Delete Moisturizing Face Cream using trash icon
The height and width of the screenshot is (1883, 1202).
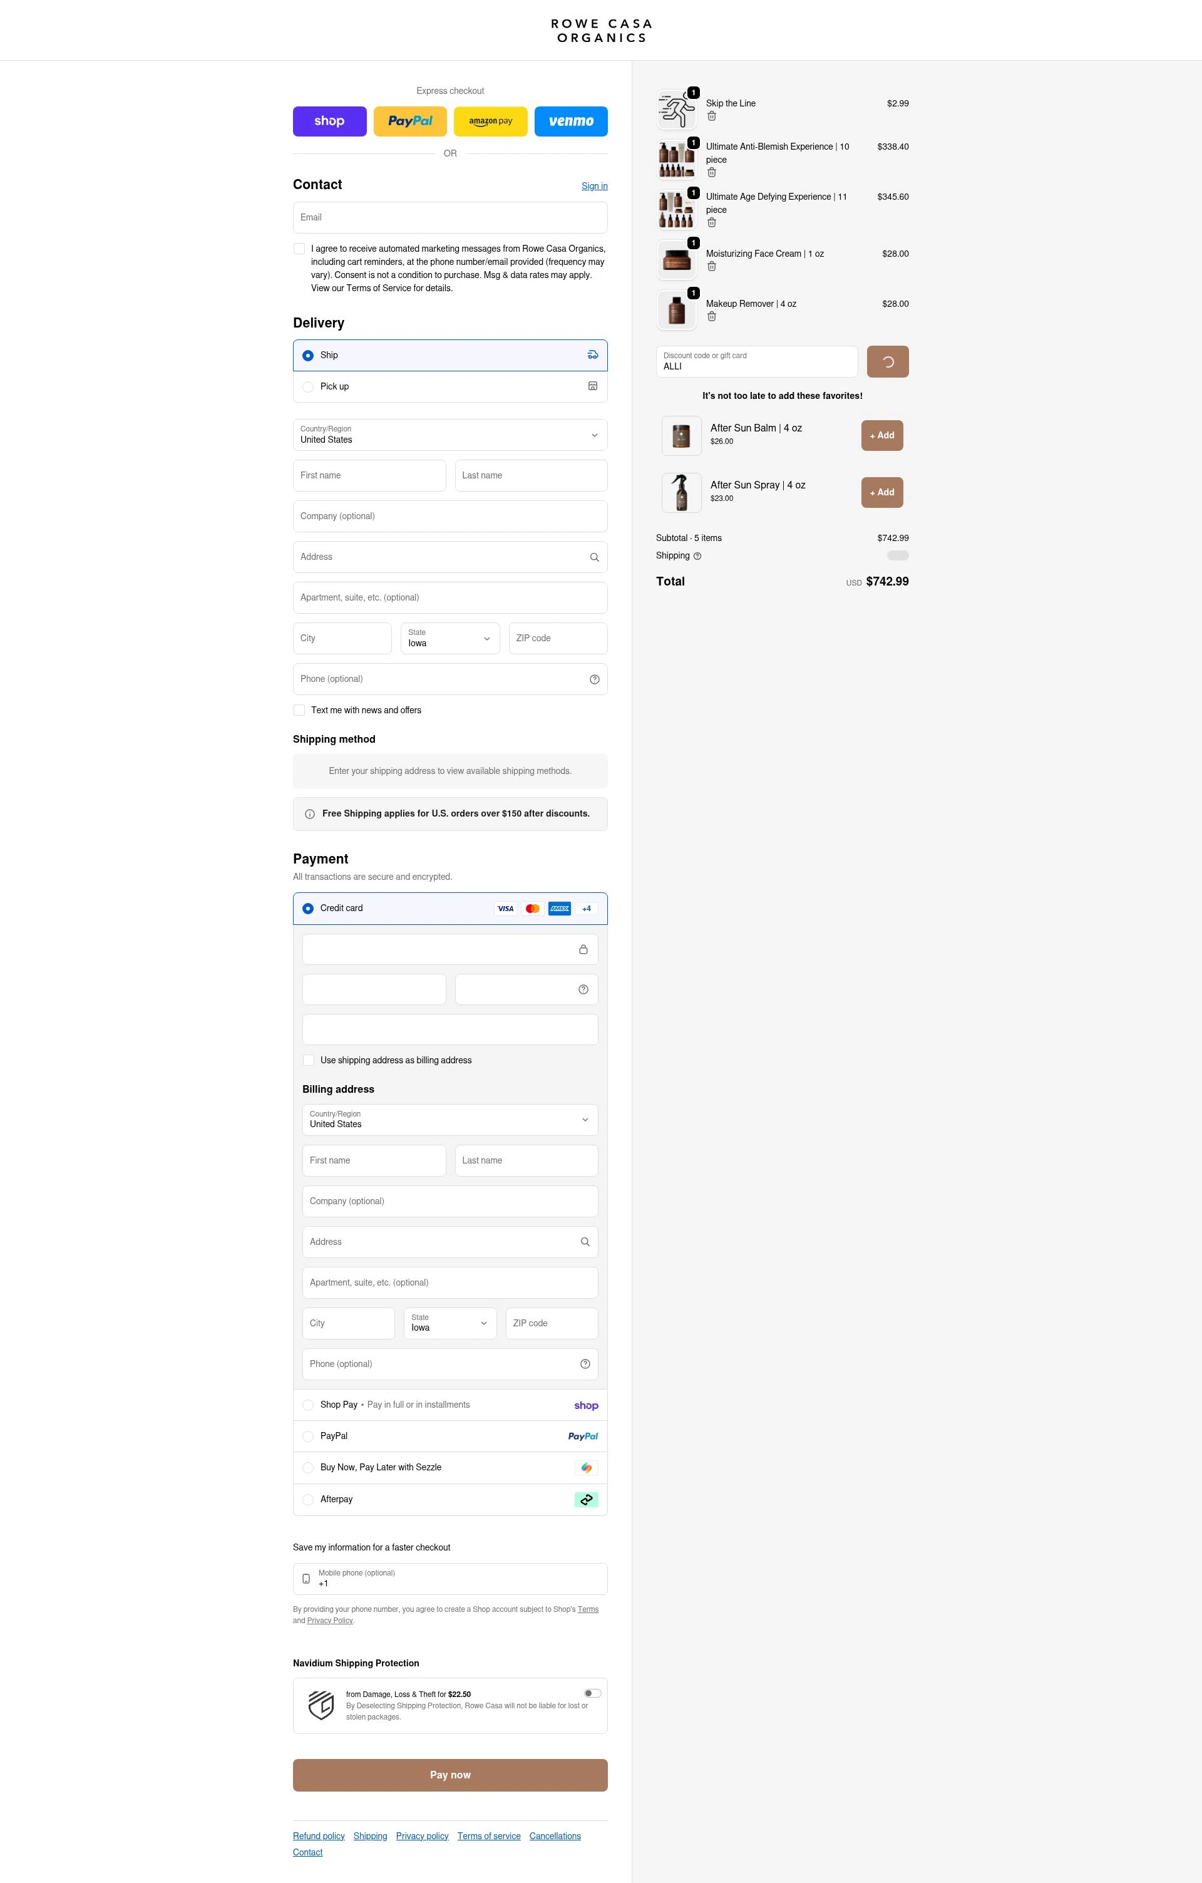711,267
